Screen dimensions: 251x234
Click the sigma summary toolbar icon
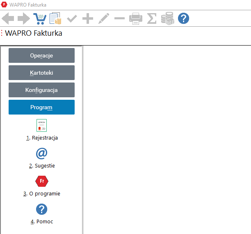tap(152, 18)
